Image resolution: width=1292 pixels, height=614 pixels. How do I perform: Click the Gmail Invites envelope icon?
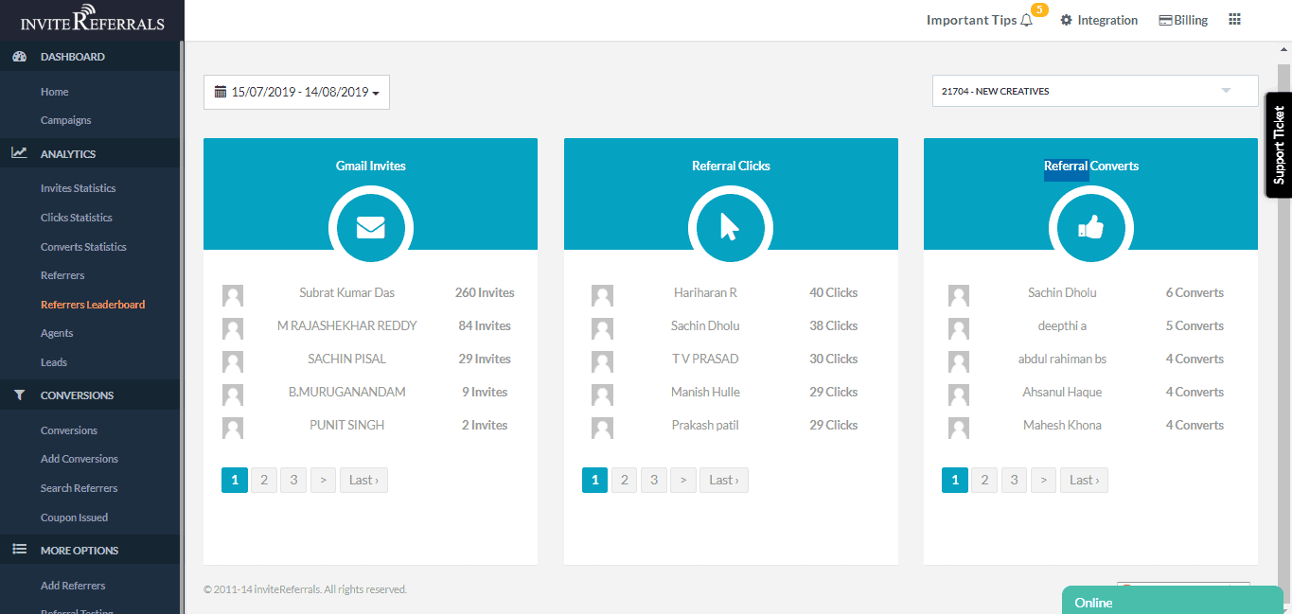pos(370,228)
